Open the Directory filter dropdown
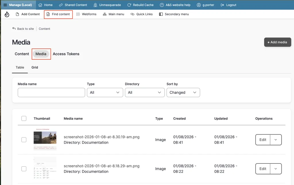 (x=144, y=92)
